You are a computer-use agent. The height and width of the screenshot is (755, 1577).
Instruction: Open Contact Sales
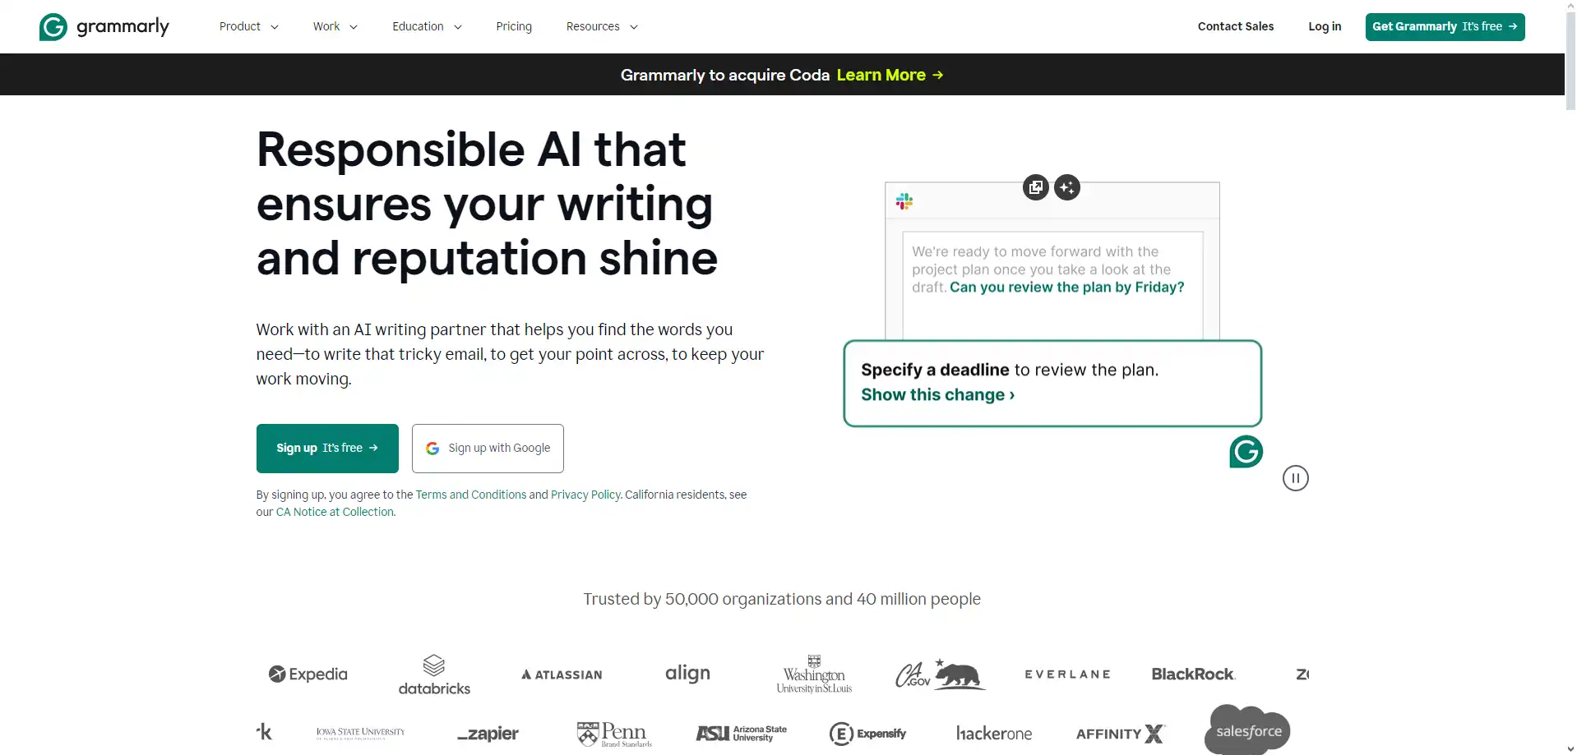point(1236,26)
